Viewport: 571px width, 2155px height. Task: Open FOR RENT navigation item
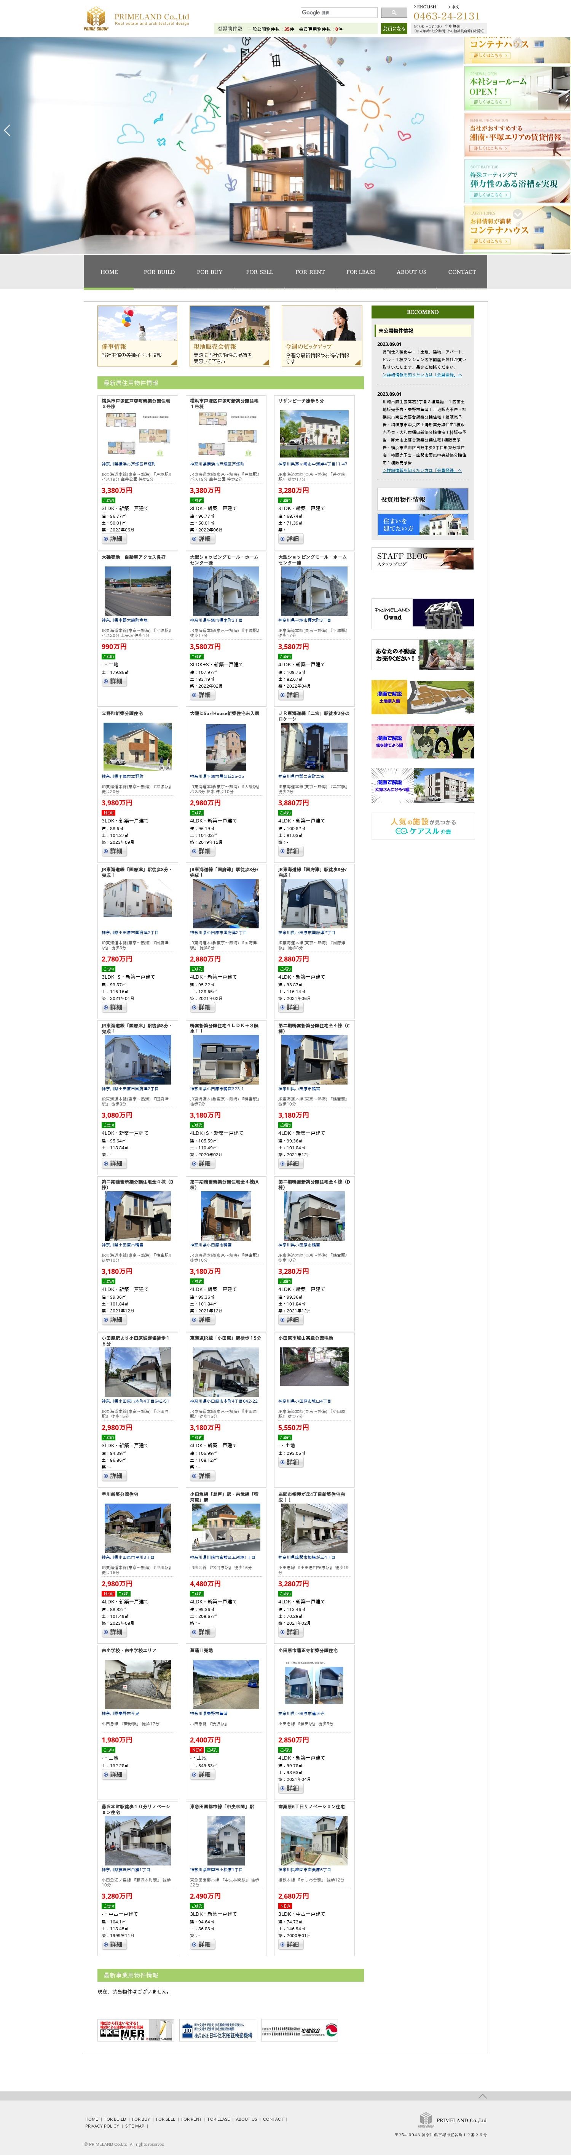pyautogui.click(x=310, y=272)
